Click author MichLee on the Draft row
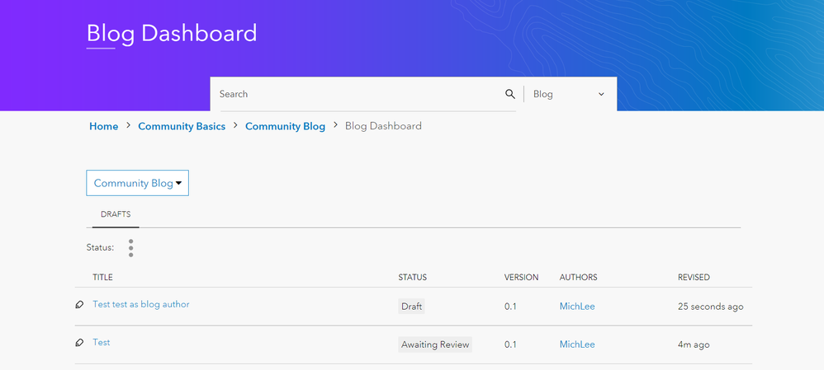The height and width of the screenshot is (370, 824). (577, 307)
